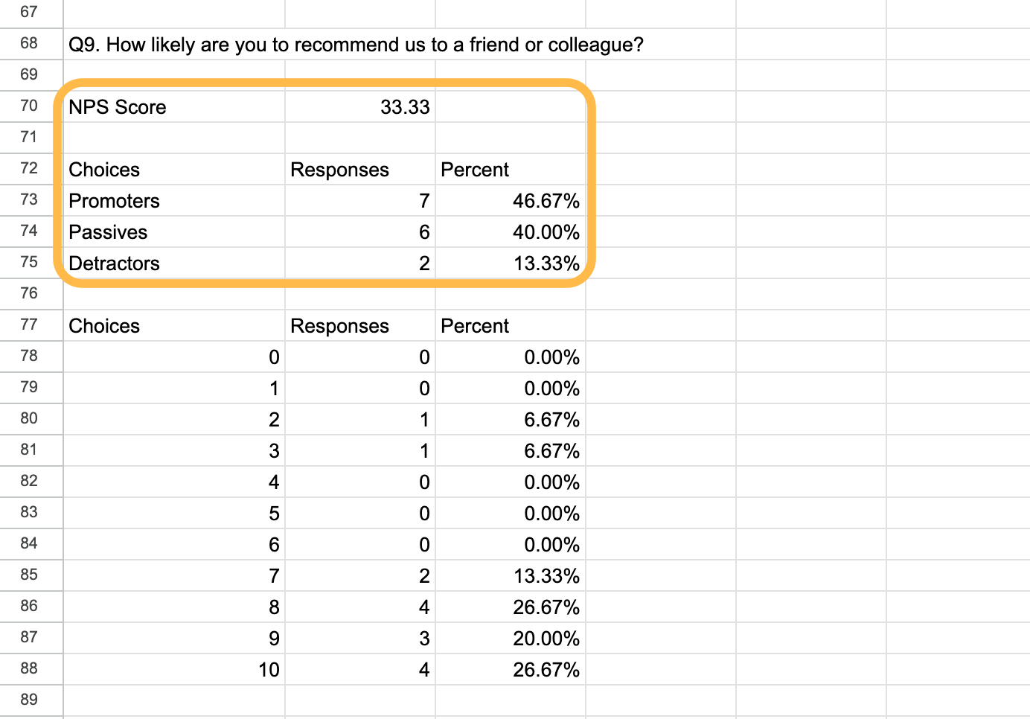Click the 40.00% Passives percent cell
This screenshot has width=1030, height=719.
(x=546, y=232)
